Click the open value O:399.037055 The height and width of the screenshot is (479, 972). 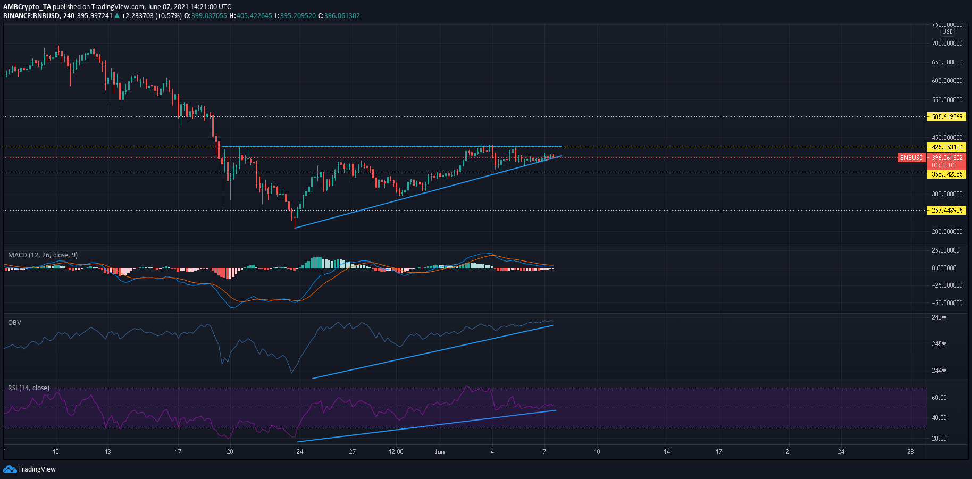pos(206,16)
